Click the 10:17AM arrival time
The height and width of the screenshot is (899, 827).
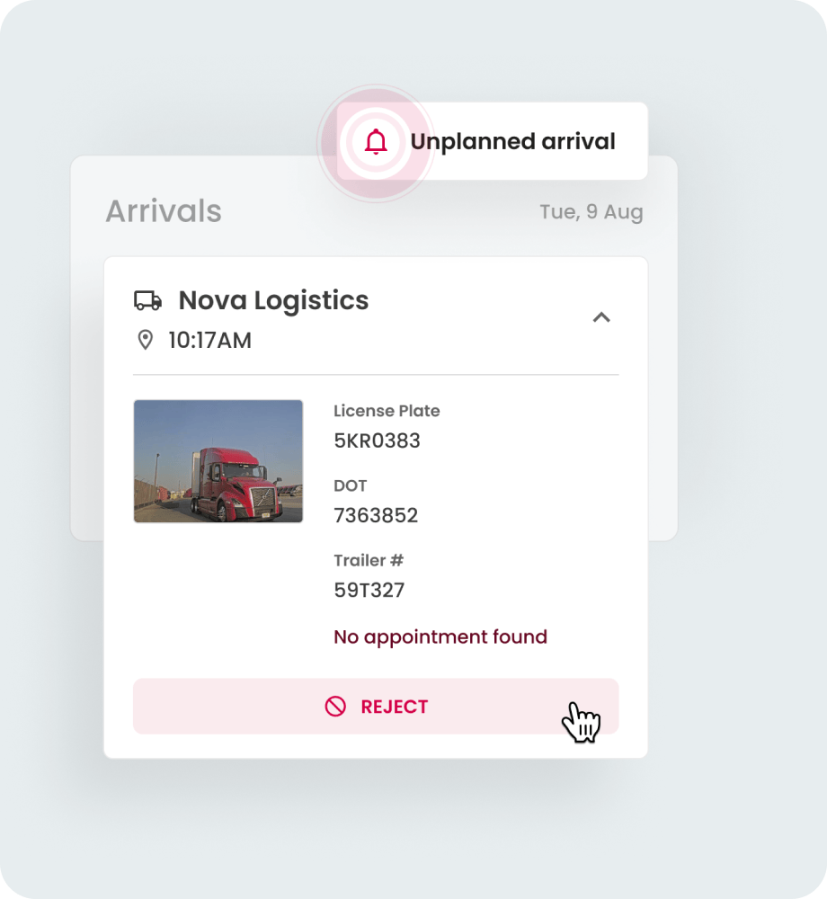pos(209,341)
